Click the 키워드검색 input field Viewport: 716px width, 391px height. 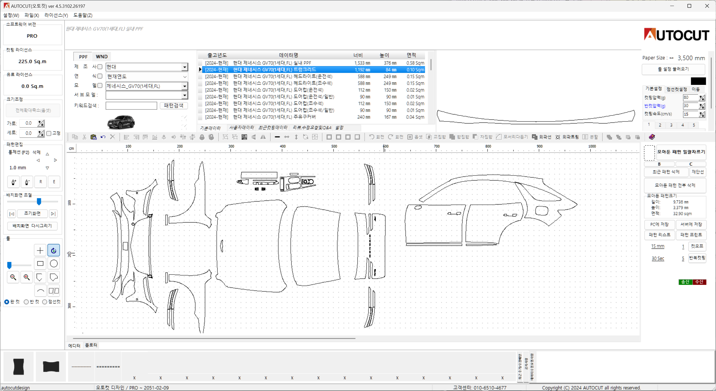coord(131,106)
